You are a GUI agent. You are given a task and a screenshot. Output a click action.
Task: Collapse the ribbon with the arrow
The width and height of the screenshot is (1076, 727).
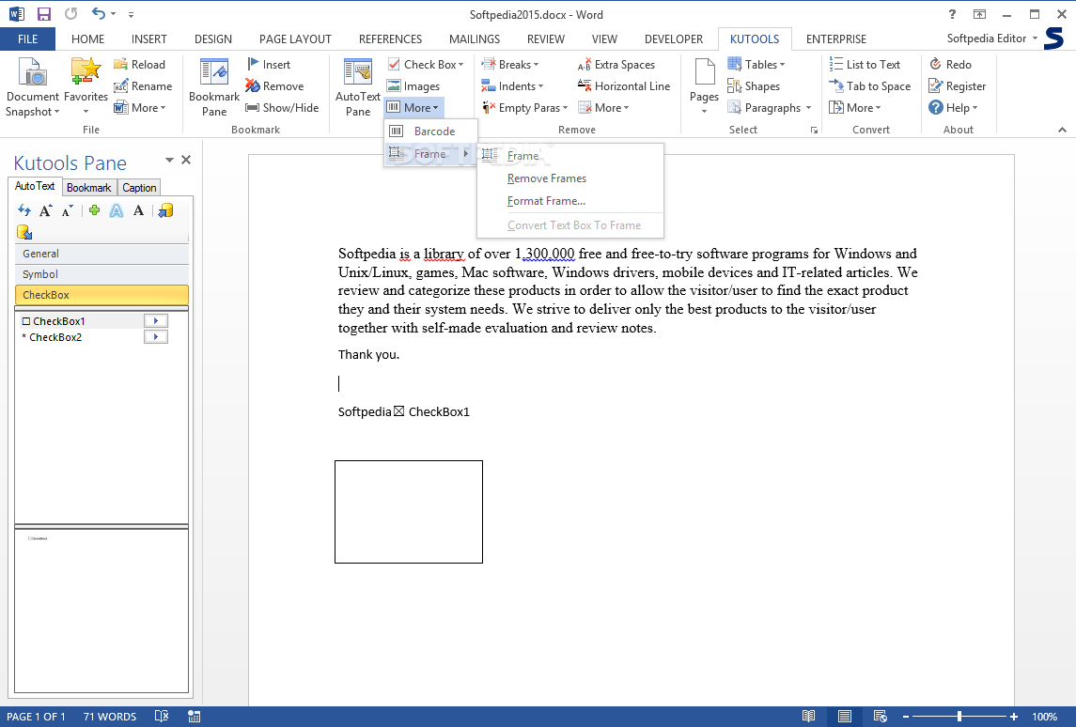pos(1062,130)
